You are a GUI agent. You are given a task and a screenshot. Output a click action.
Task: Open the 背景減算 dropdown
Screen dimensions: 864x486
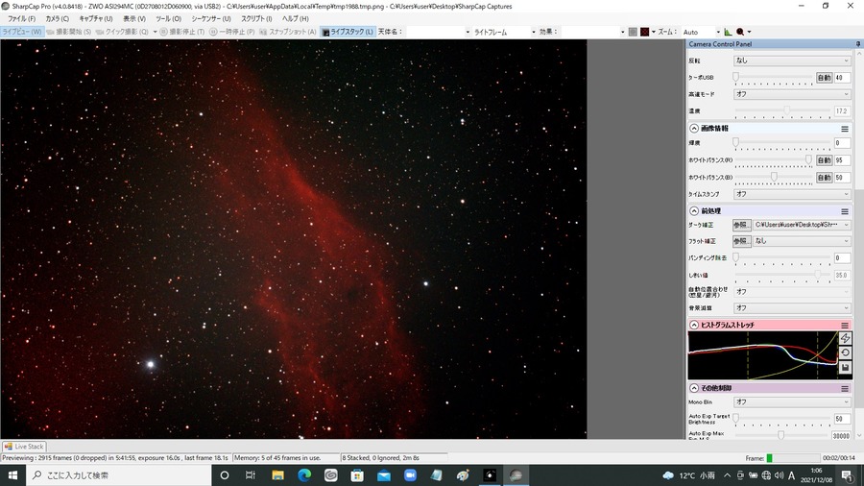pos(792,308)
